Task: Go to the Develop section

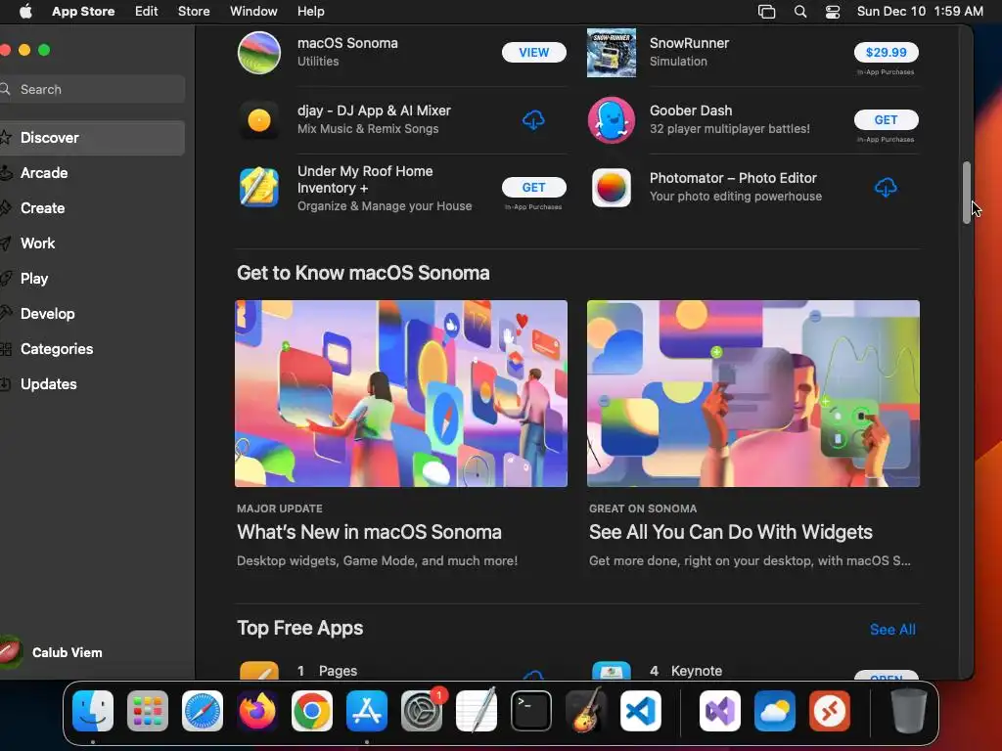Action: tap(92, 314)
